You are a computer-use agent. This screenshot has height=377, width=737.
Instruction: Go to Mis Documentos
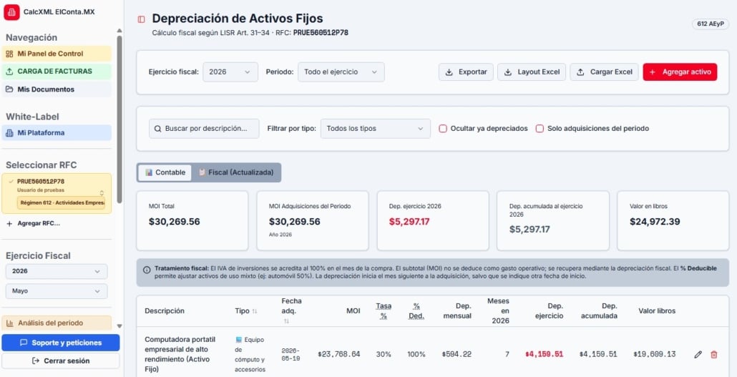pyautogui.click(x=57, y=89)
